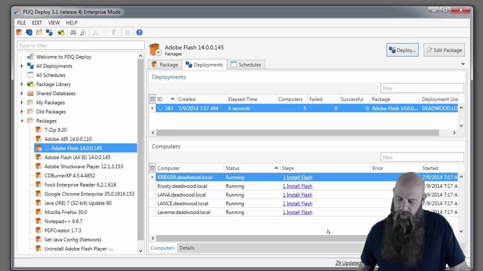483x271 pixels.
Task: Open column chooser in Deployments grid
Action: click(x=152, y=99)
